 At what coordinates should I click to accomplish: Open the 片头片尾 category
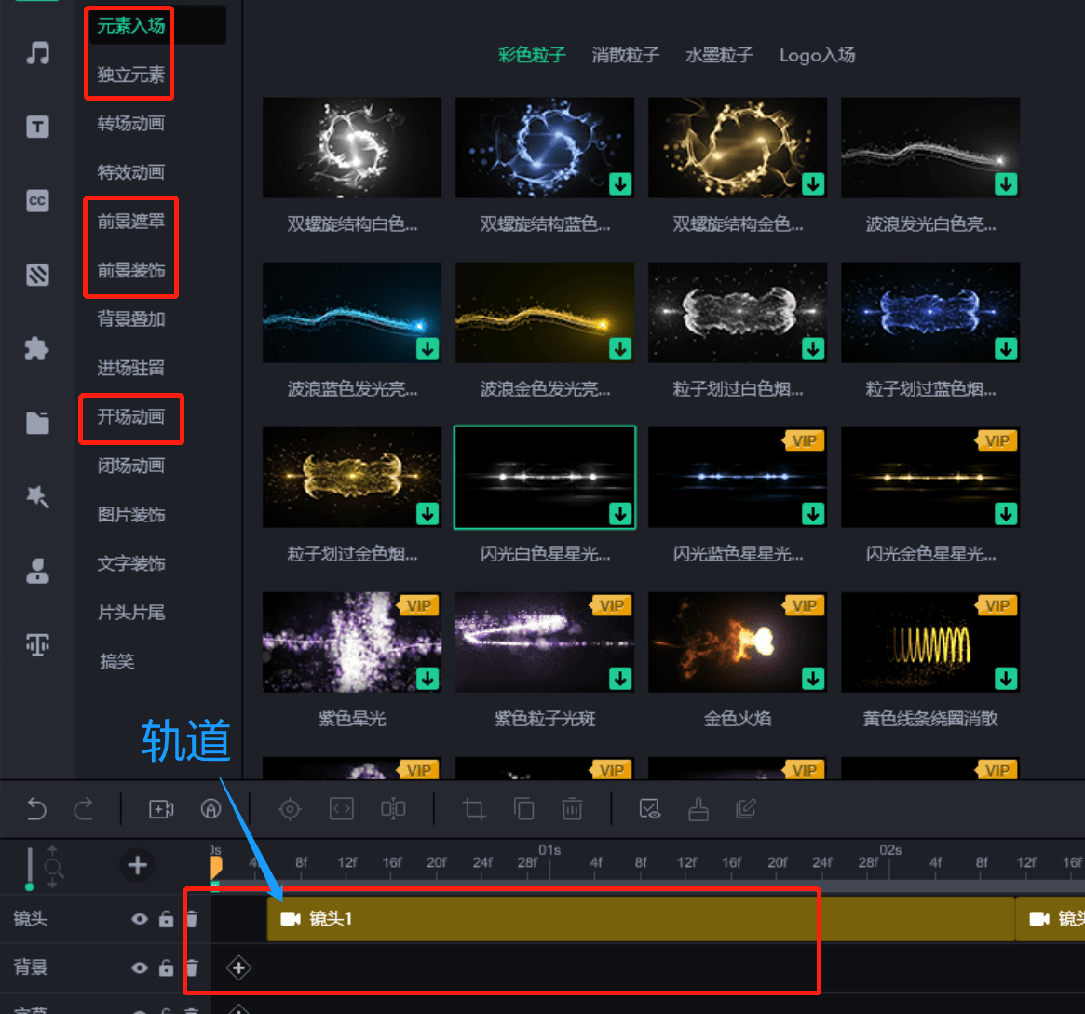(130, 612)
